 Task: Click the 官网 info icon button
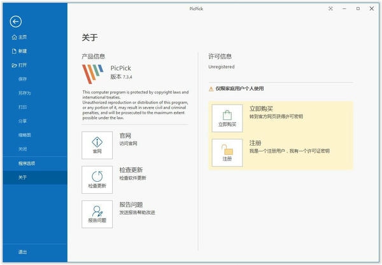[x=97, y=146]
